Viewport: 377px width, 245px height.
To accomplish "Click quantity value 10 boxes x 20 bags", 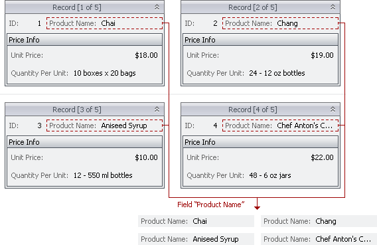I will click(105, 73).
